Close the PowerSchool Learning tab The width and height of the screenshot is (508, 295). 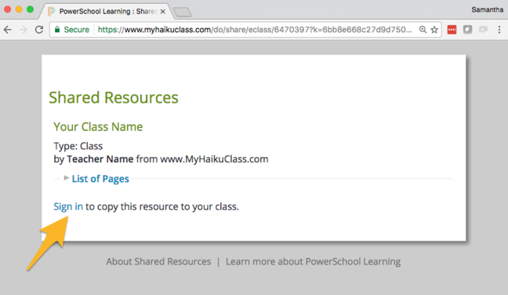pyautogui.click(x=162, y=12)
